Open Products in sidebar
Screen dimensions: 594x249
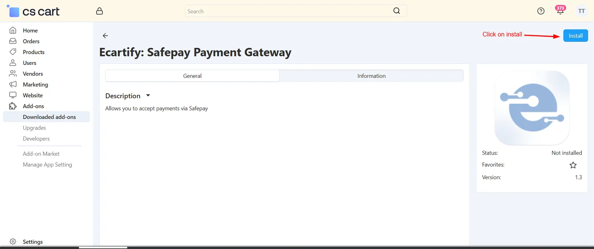point(34,52)
